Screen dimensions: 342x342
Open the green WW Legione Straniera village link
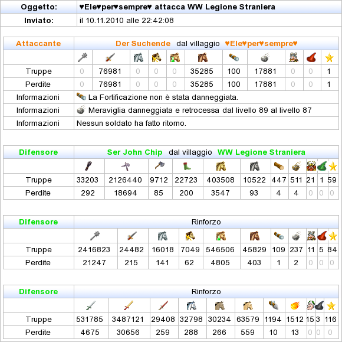(261, 152)
